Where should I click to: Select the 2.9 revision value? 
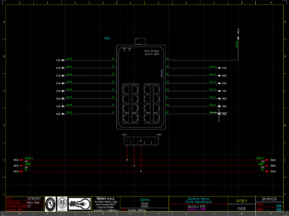pyautogui.click(x=29, y=206)
